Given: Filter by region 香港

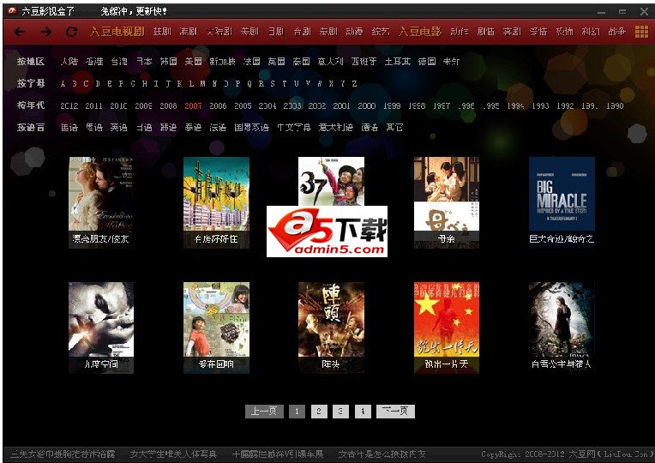Looking at the screenshot, I should (x=94, y=62).
